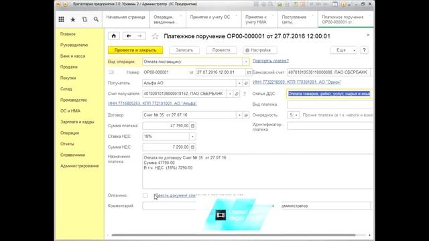Viewport: 429px width, 241px height.
Task: Open the Получатель record with its open icon
Action: click(x=246, y=83)
